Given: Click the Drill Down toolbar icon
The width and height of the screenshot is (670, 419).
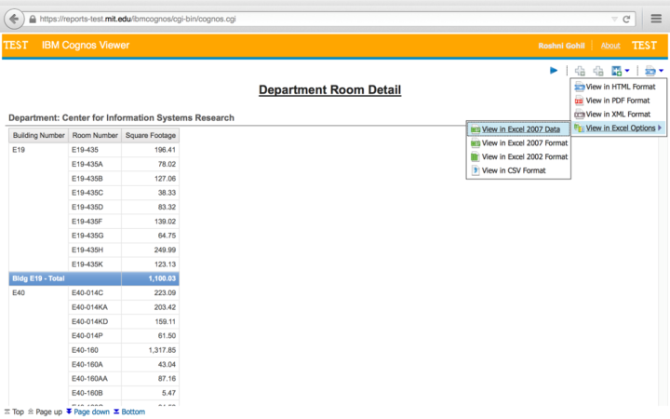Looking at the screenshot, I should [x=581, y=71].
